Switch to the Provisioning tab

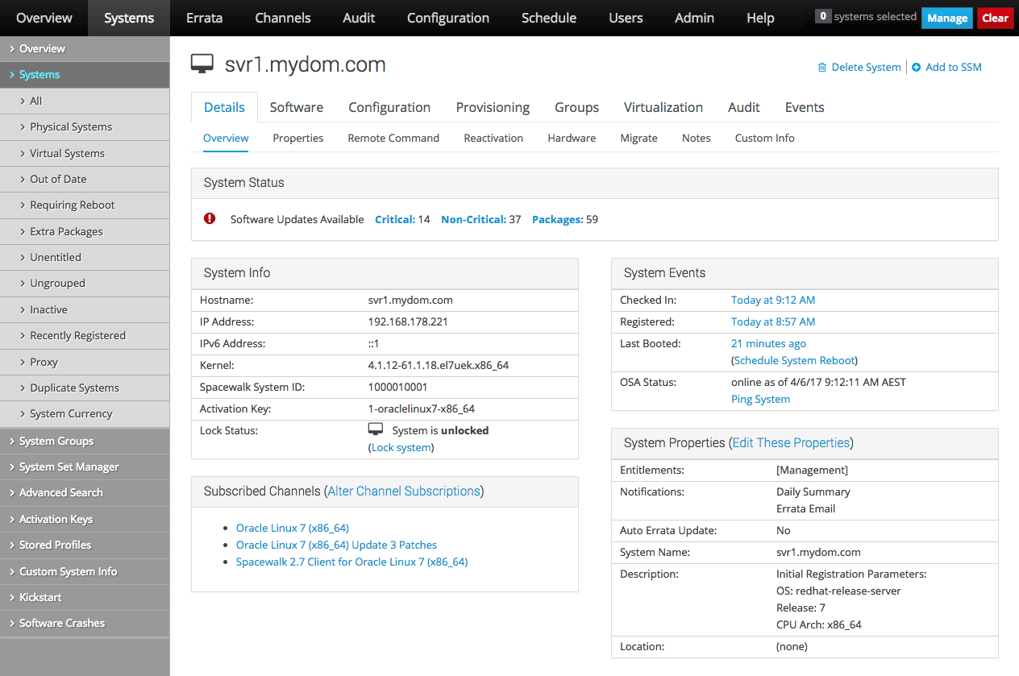pyautogui.click(x=493, y=107)
